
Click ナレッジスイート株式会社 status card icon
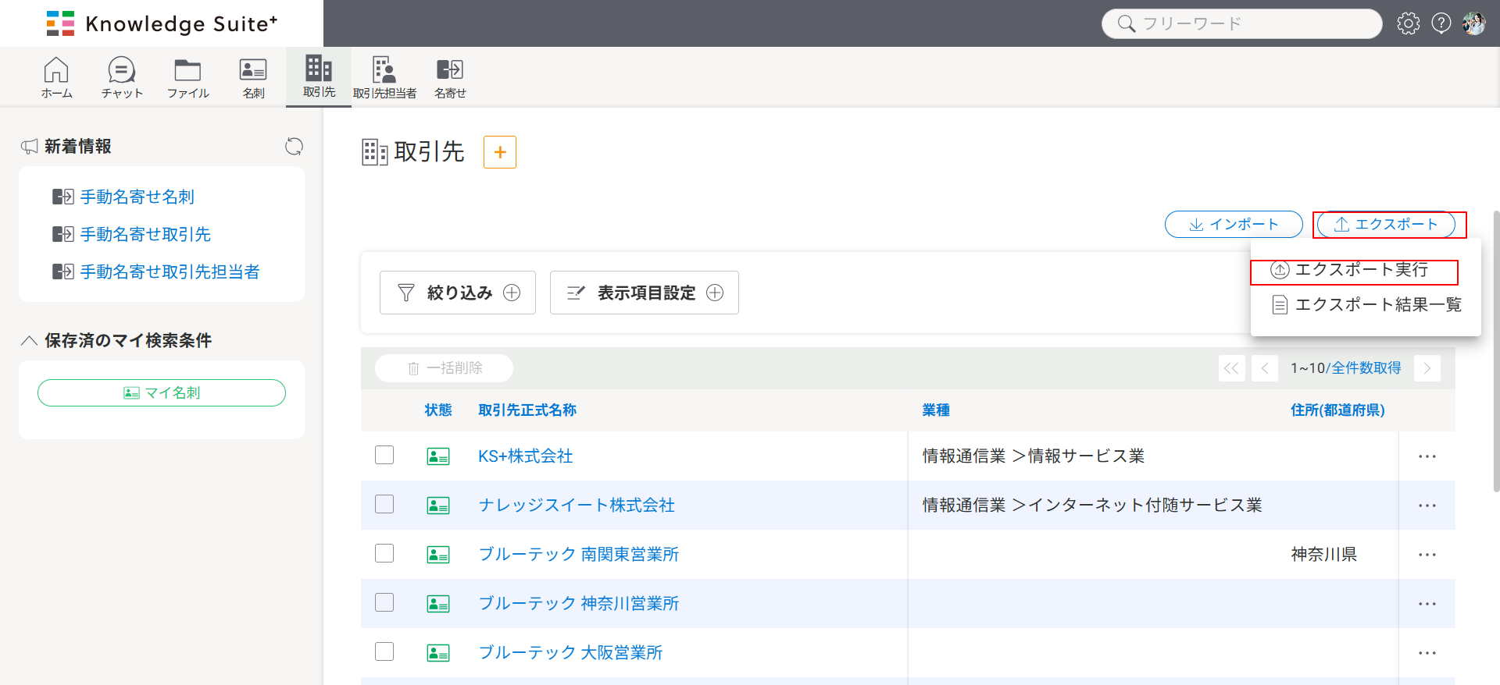tap(438, 506)
